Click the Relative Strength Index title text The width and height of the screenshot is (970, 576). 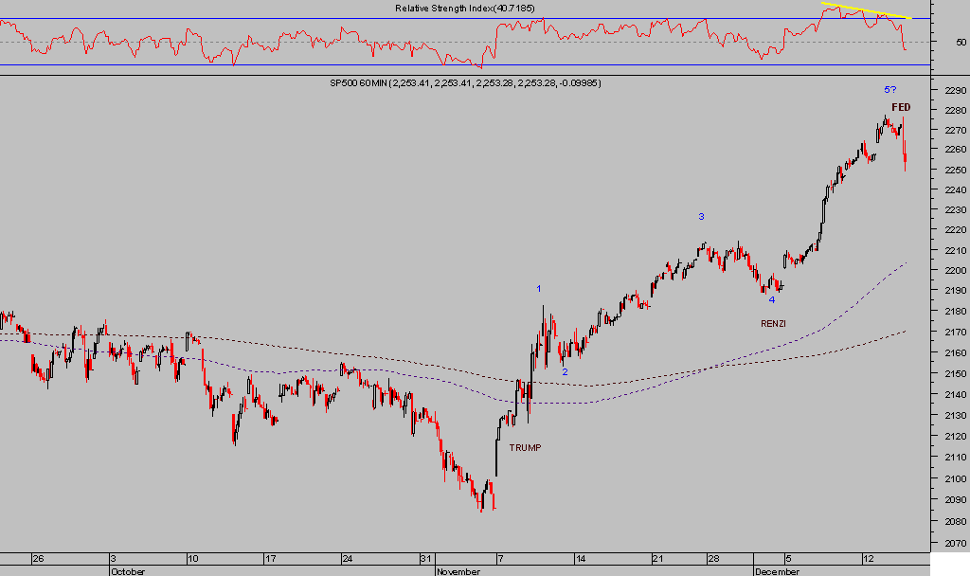[x=466, y=9]
